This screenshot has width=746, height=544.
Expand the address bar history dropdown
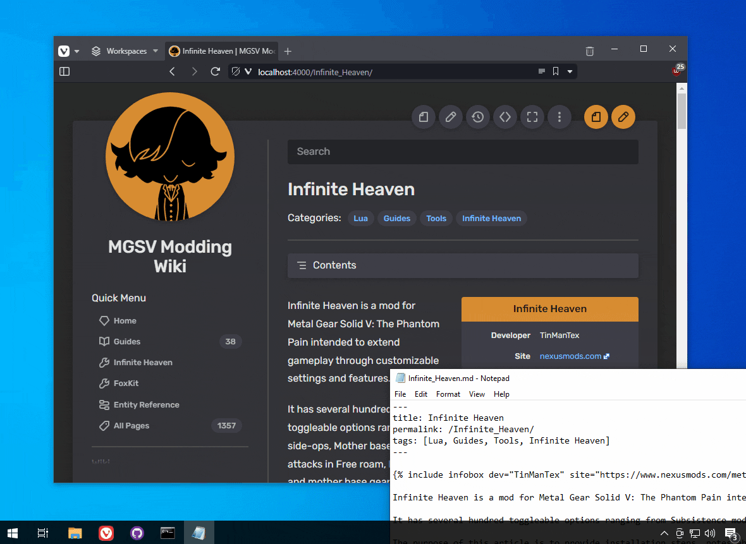coord(570,72)
